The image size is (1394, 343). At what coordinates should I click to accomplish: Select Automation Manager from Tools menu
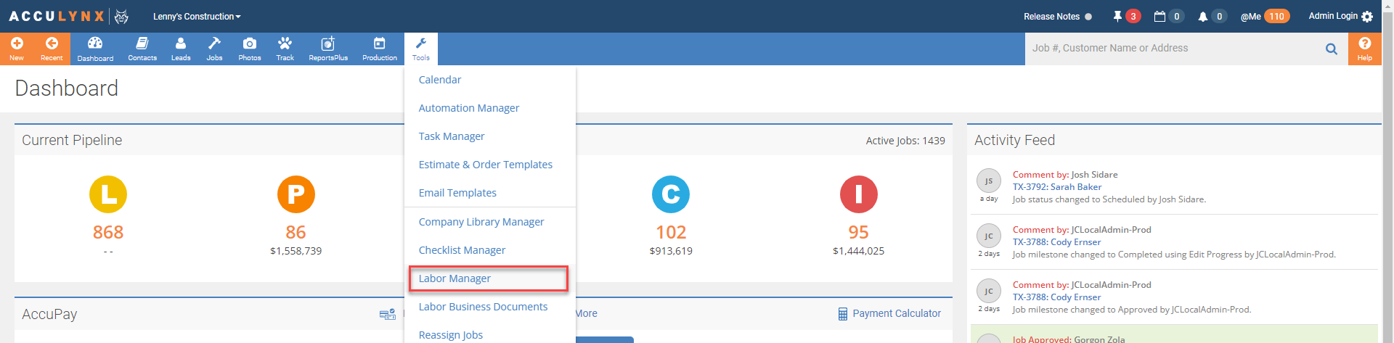[x=469, y=108]
